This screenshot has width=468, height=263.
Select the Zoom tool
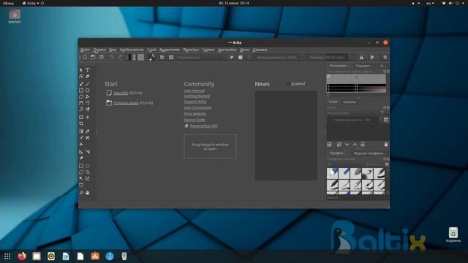pos(81,193)
